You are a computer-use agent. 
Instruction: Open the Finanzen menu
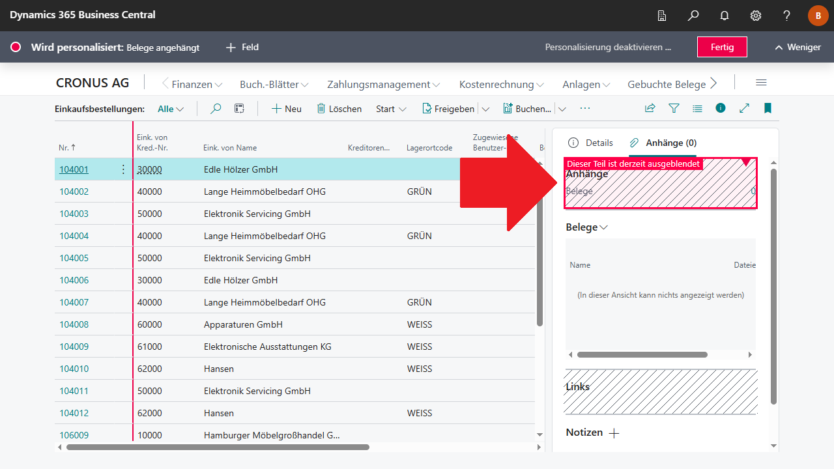pyautogui.click(x=197, y=84)
